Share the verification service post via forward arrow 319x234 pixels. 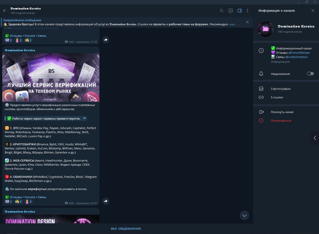[106, 201]
